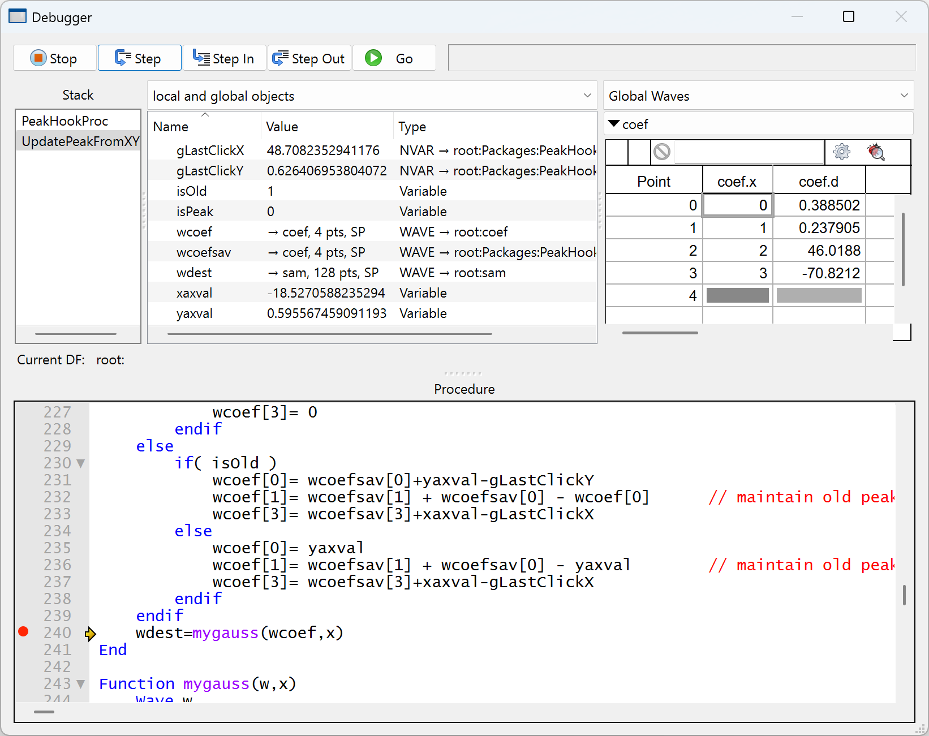The height and width of the screenshot is (736, 929).
Task: Collapse the code fold at line 230
Action: click(81, 463)
